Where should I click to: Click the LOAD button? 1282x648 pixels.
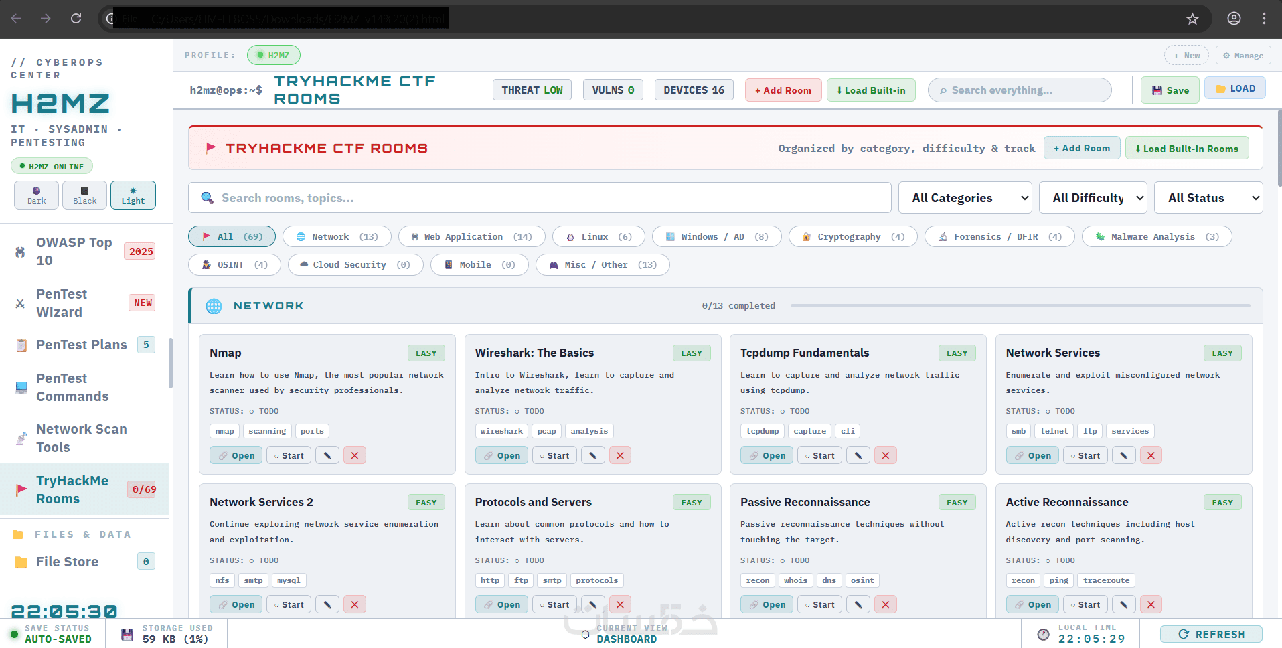click(x=1235, y=88)
